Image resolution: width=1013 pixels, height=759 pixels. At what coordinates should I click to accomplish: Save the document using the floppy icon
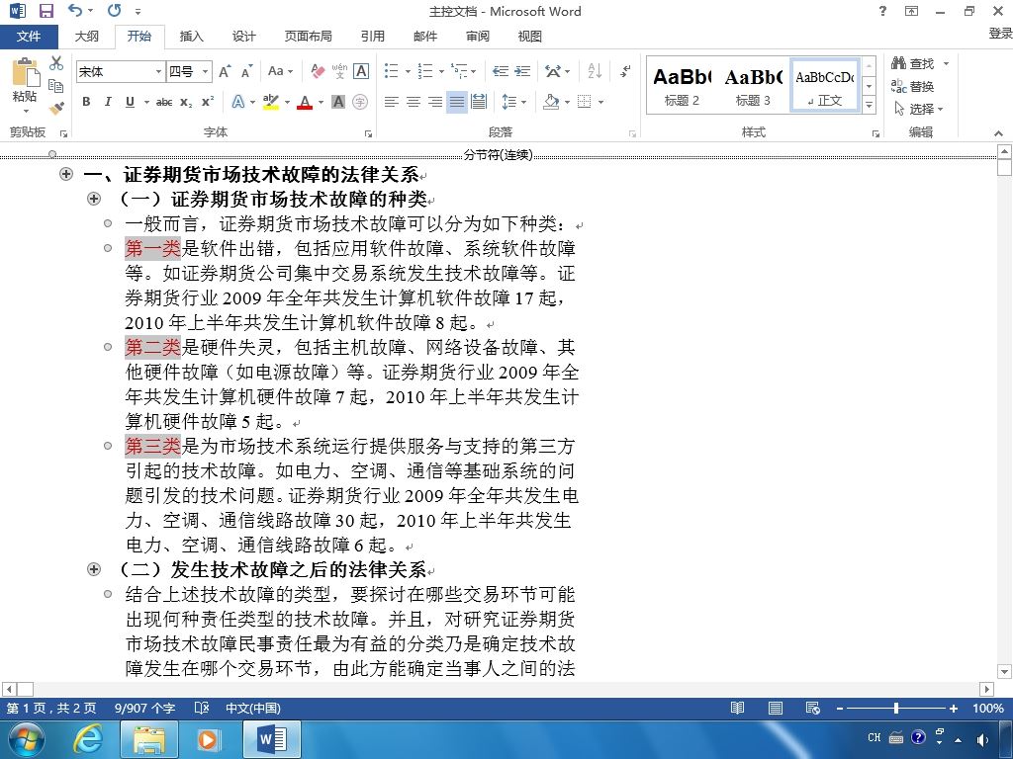click(x=46, y=11)
